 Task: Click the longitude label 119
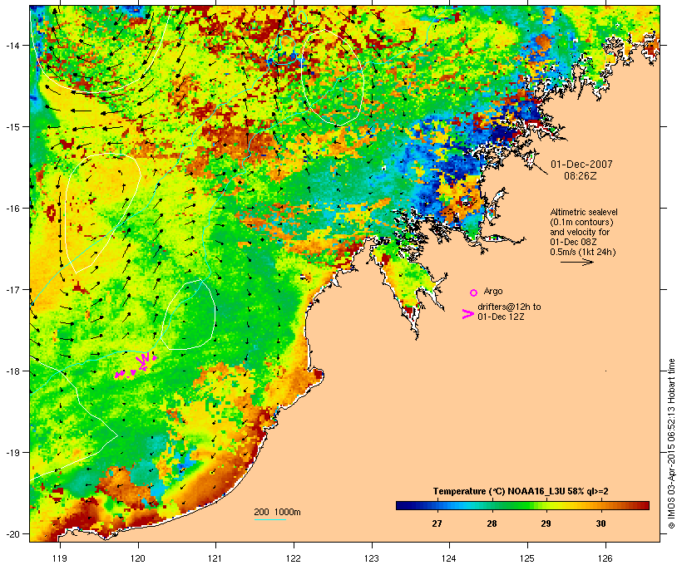point(60,558)
